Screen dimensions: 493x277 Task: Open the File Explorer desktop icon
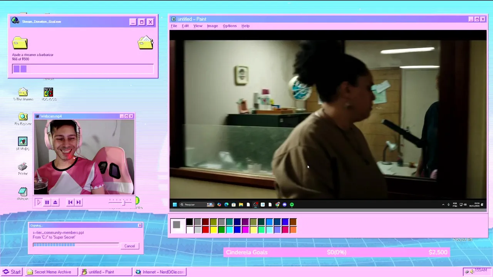23,119
